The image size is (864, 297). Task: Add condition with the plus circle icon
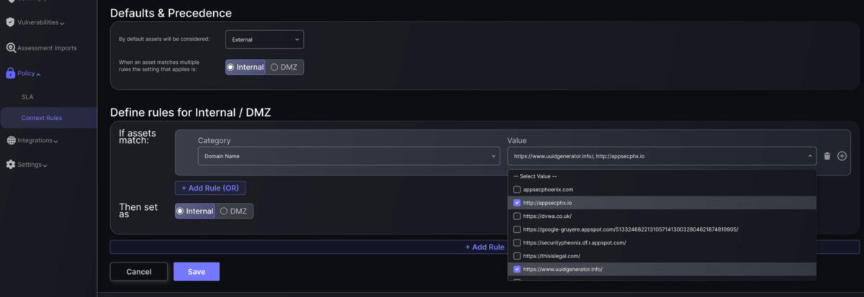pos(842,156)
